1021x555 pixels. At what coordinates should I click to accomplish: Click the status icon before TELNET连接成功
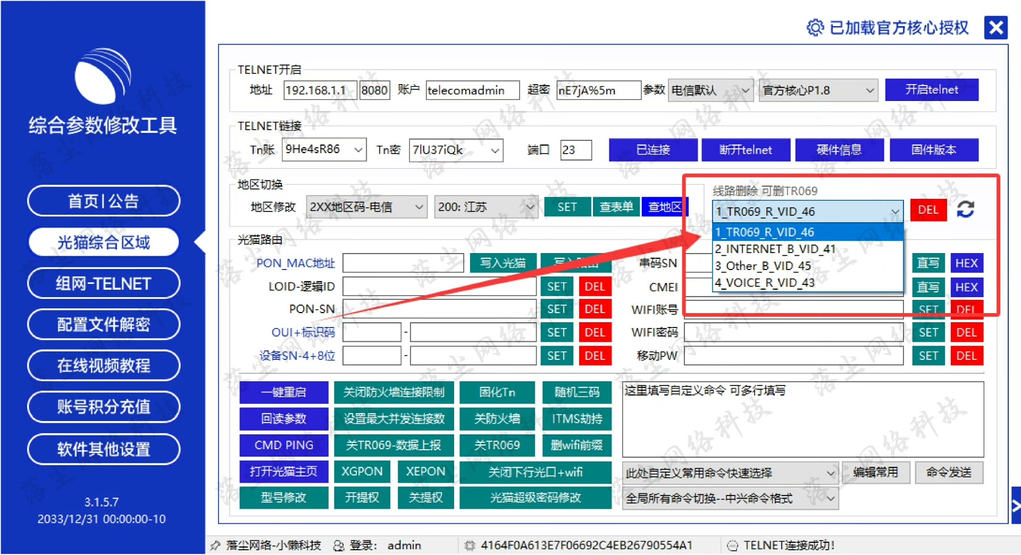(732, 545)
